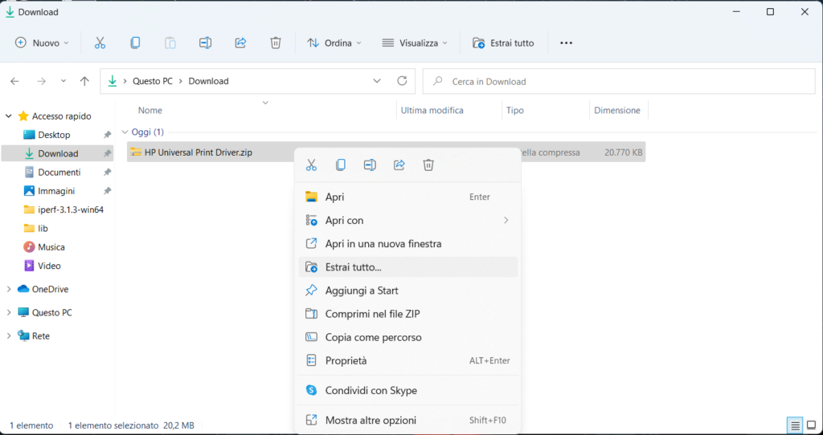Screen dimensions: 823x435
Task: Expand the address bar history dropdown
Action: coord(377,81)
